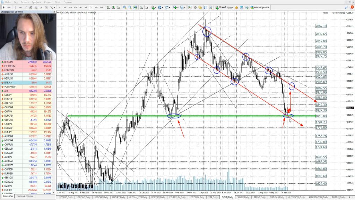This screenshot has height=200, width=355.
Task: Open the Тиковый график tab
Action: point(25,196)
